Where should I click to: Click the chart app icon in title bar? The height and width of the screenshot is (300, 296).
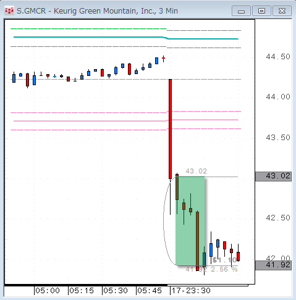coord(9,11)
